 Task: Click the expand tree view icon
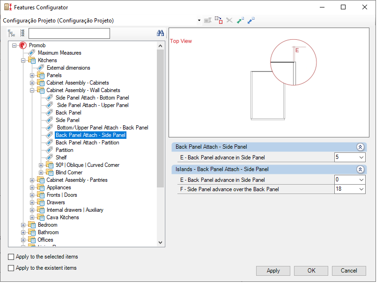12,33
